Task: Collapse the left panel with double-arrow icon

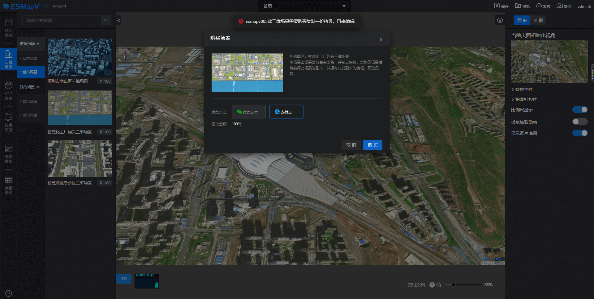Action: coord(119,21)
